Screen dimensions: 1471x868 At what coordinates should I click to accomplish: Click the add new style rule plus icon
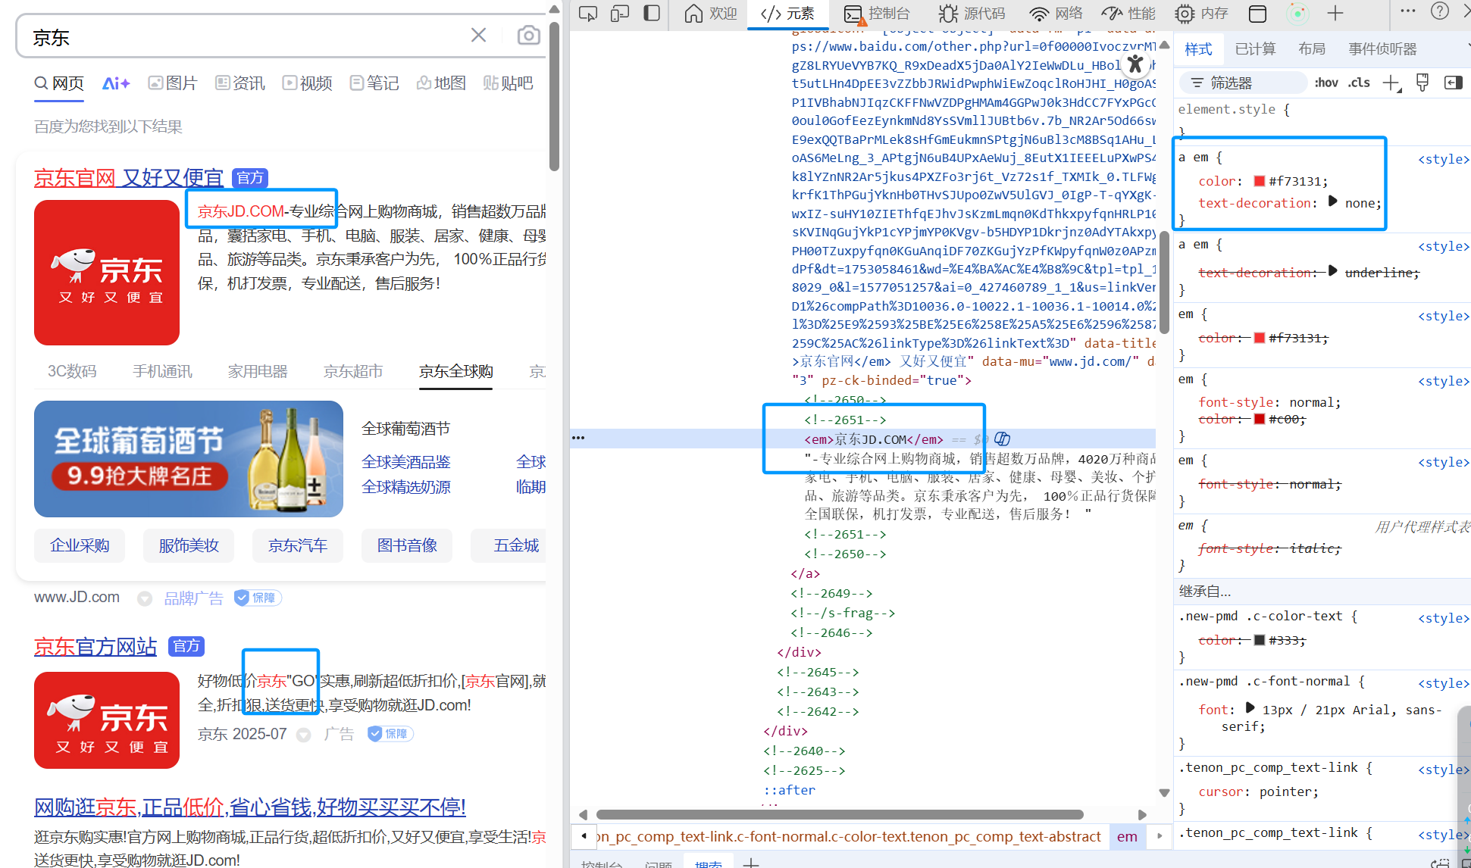point(1391,83)
